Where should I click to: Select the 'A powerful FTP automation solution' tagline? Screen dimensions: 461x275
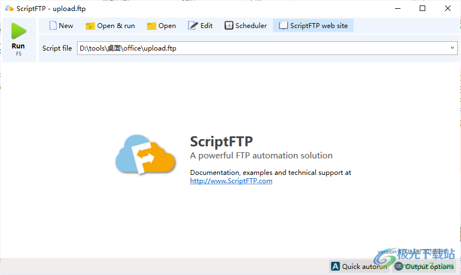click(261, 156)
